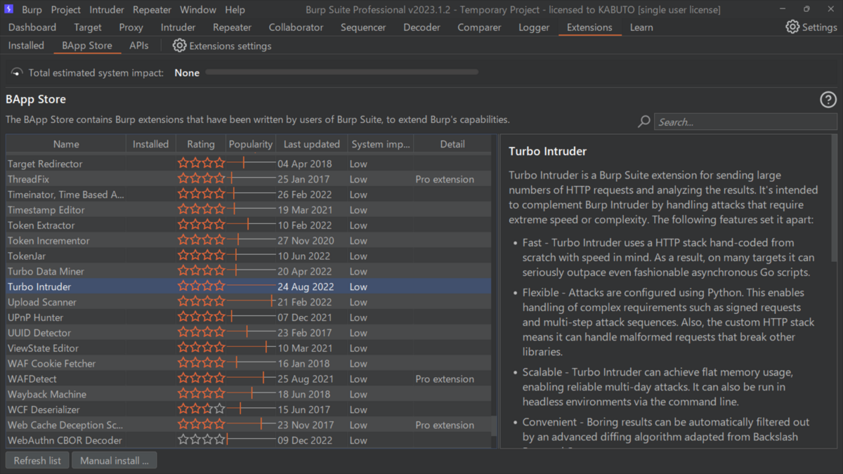Open the Window menu
This screenshot has width=843, height=474.
point(197,9)
